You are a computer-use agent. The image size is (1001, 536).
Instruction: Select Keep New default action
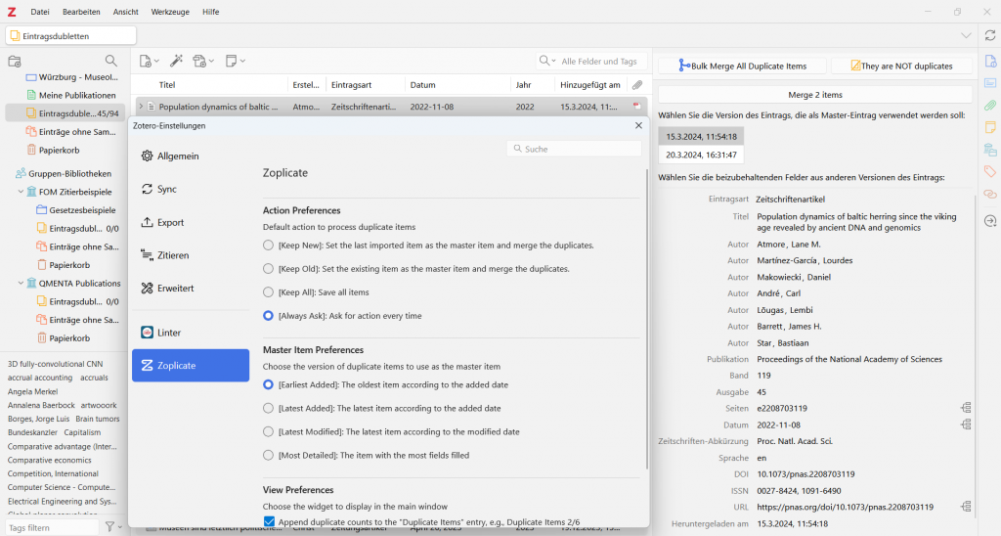tap(268, 246)
